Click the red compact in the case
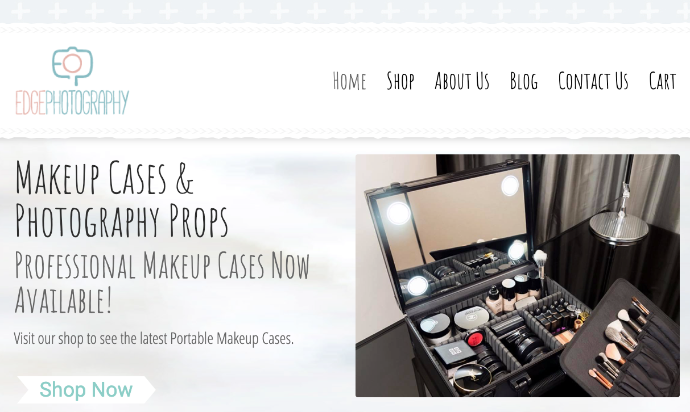The height and width of the screenshot is (412, 690). click(474, 337)
